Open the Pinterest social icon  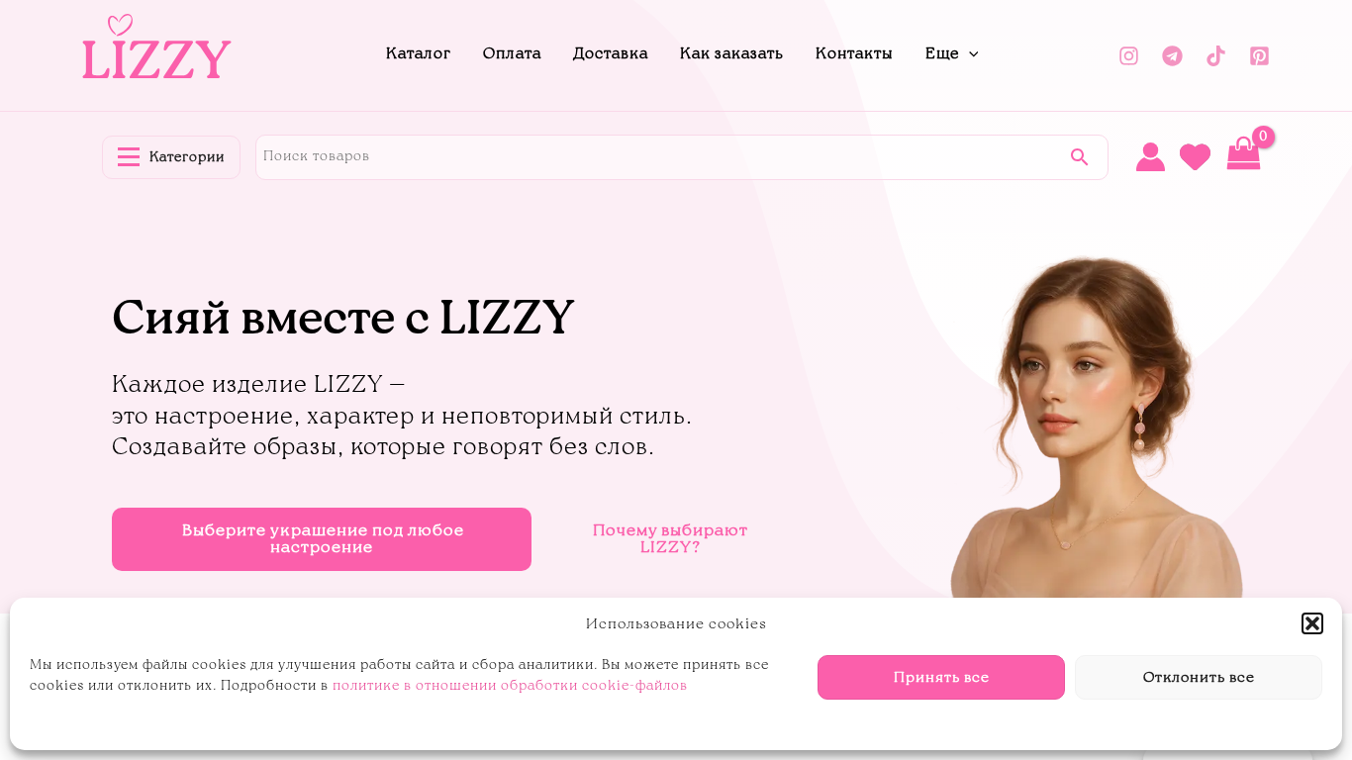point(1259,55)
